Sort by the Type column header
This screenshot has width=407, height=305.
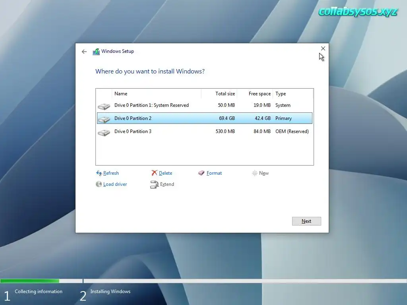coord(293,94)
